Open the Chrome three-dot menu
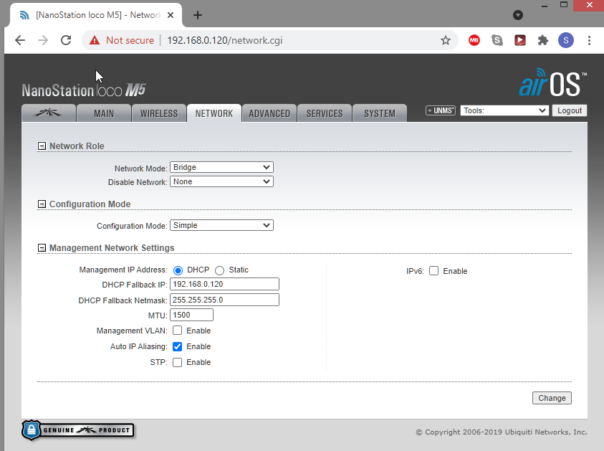The image size is (604, 451). click(x=589, y=40)
